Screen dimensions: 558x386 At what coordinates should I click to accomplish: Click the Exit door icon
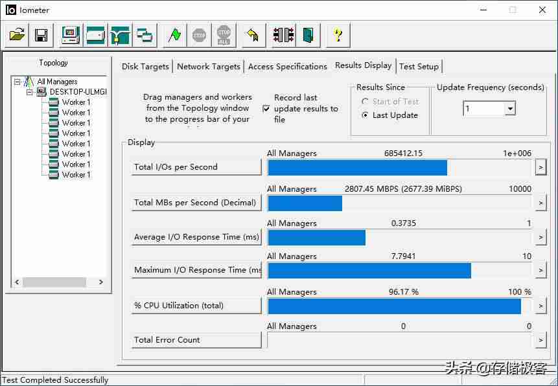click(x=308, y=35)
